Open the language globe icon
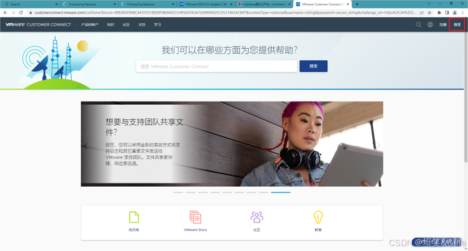468x251 pixels. pyautogui.click(x=430, y=25)
